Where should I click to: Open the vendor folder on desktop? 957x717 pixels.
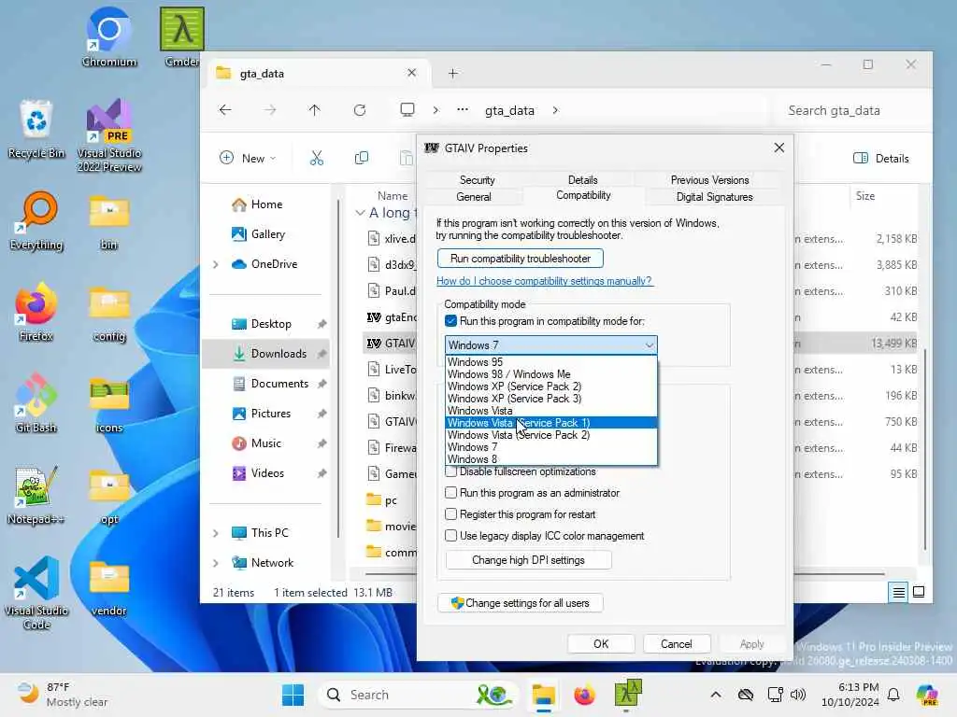[x=109, y=588]
